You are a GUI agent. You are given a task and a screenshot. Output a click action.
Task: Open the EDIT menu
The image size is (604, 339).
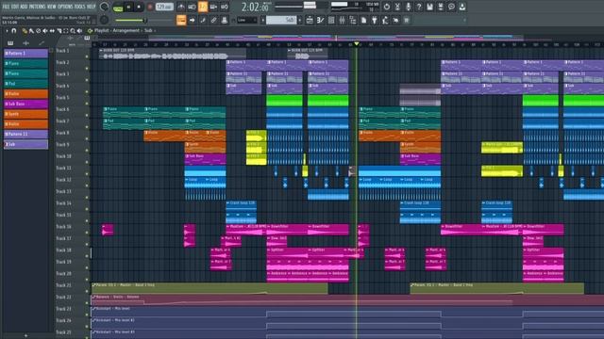coord(15,7)
